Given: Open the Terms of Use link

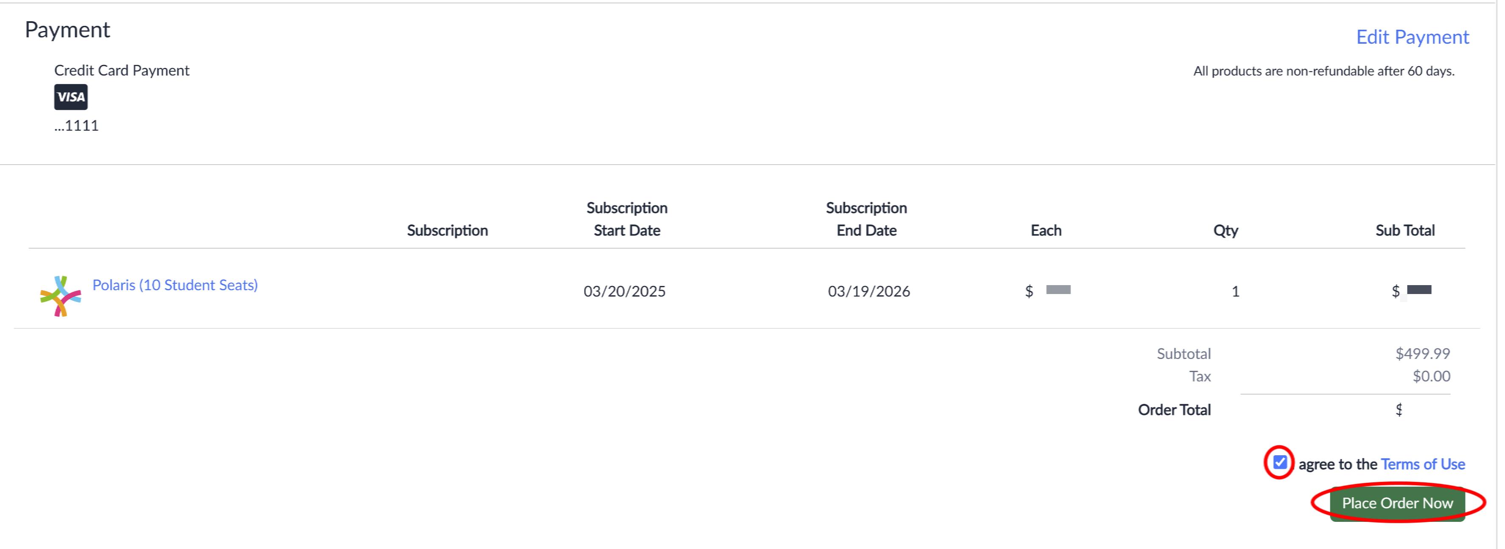Looking at the screenshot, I should tap(1423, 464).
